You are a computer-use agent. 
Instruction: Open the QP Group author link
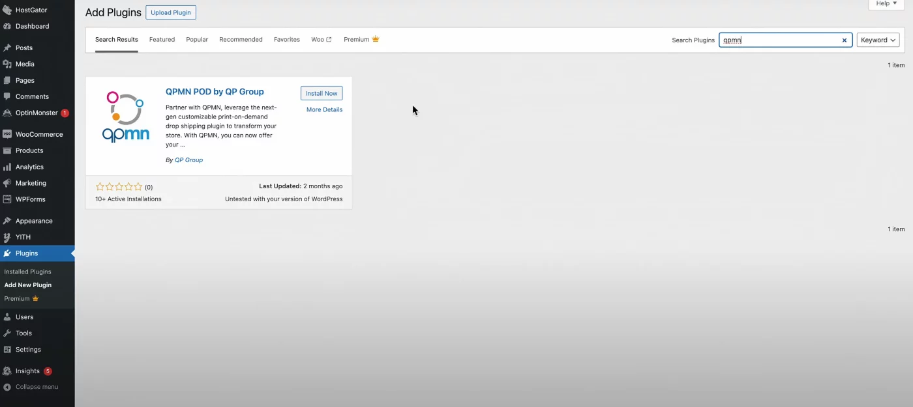pos(188,160)
